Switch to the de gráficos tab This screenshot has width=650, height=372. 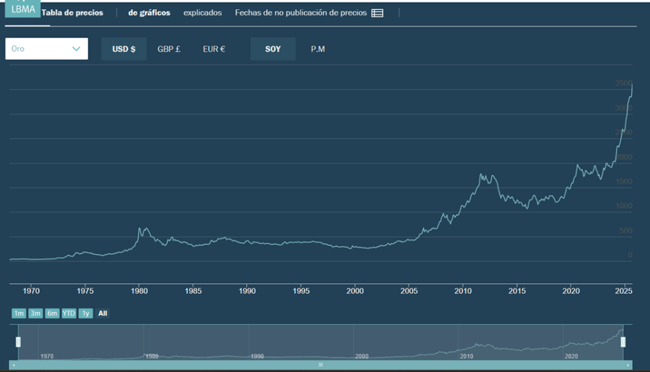149,13
